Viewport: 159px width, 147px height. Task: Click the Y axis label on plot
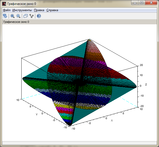click(x=37, y=115)
